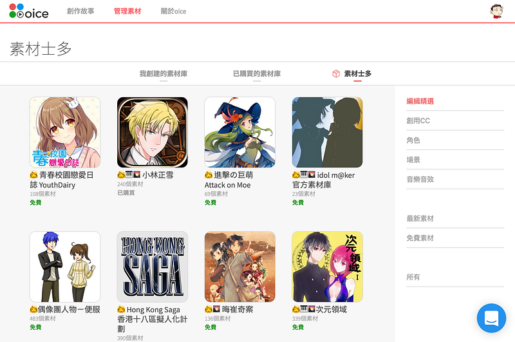Viewport: 515px width, 342px height.
Task: Click the character icon beside 青春校園戀愛日誌 title
Action: click(33, 175)
